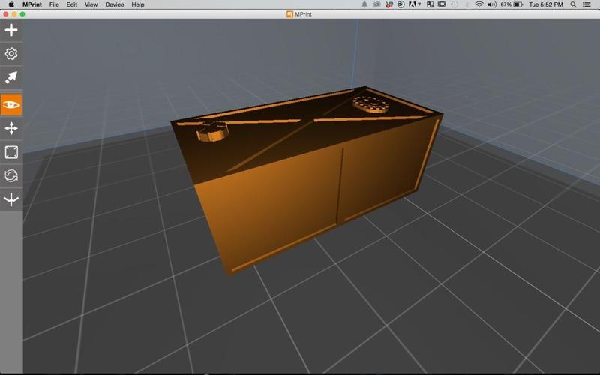Click the Time Machine clock icon

tap(454, 4)
